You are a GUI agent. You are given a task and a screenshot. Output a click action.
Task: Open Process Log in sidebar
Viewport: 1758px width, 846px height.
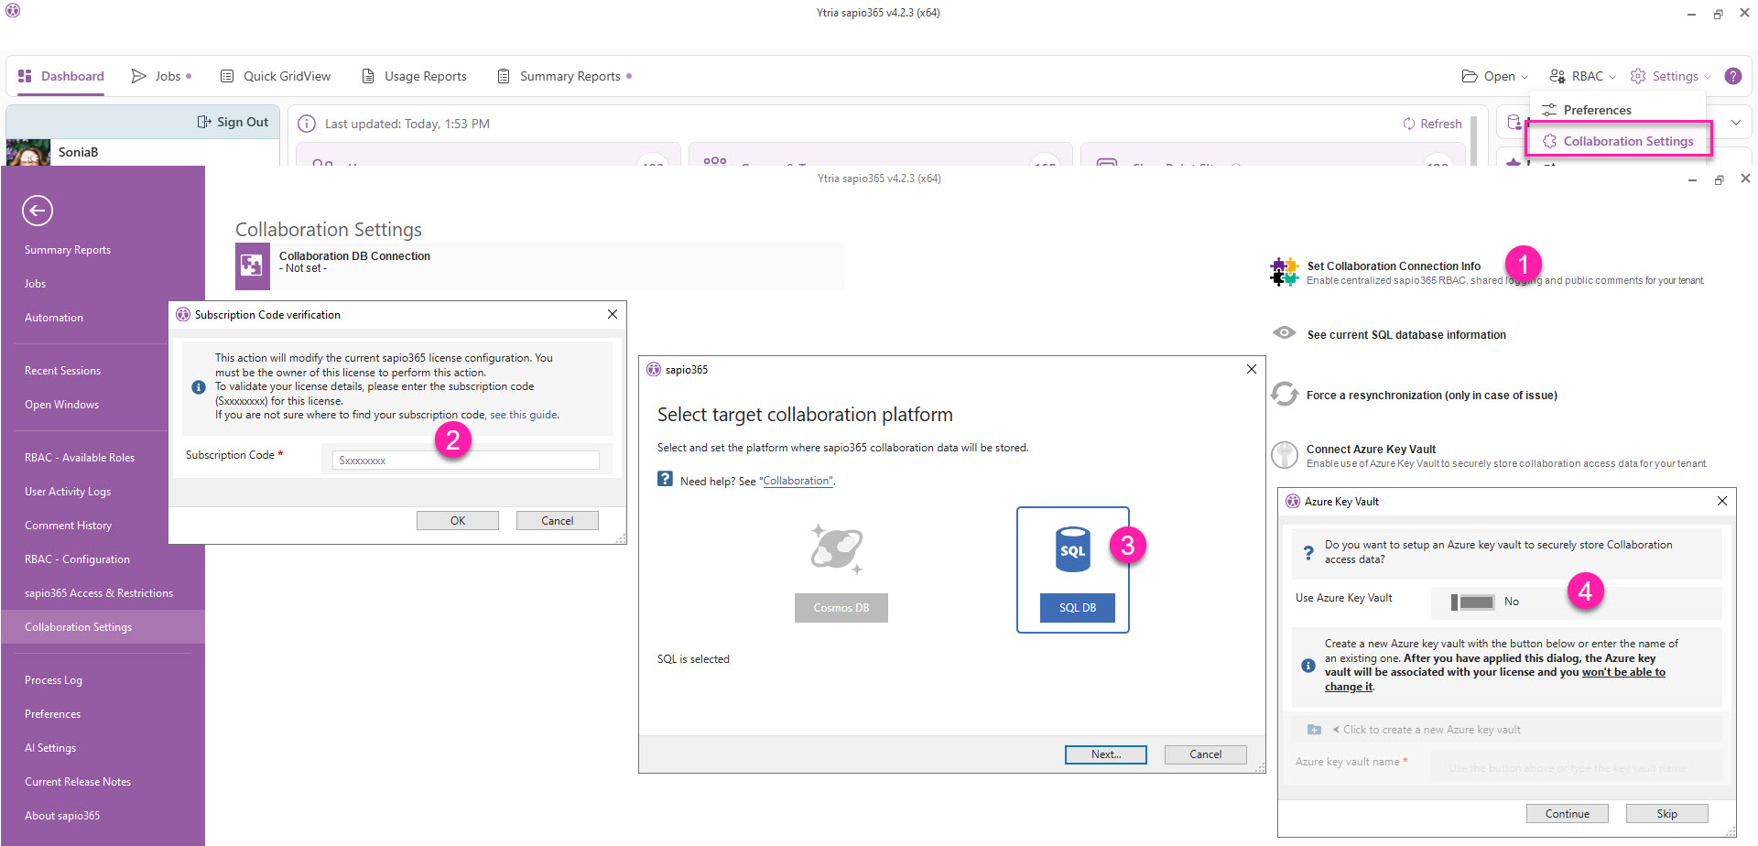point(54,680)
